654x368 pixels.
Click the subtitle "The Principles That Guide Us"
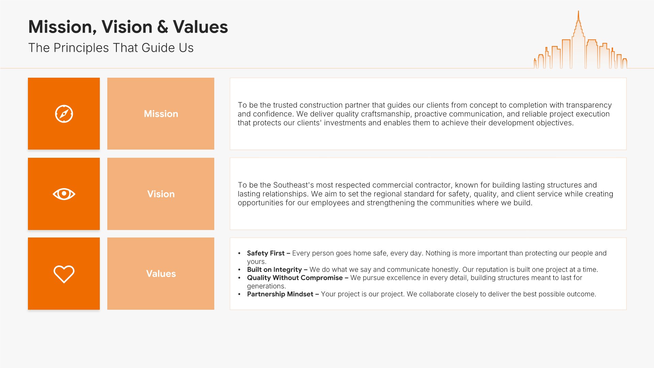coord(111,48)
